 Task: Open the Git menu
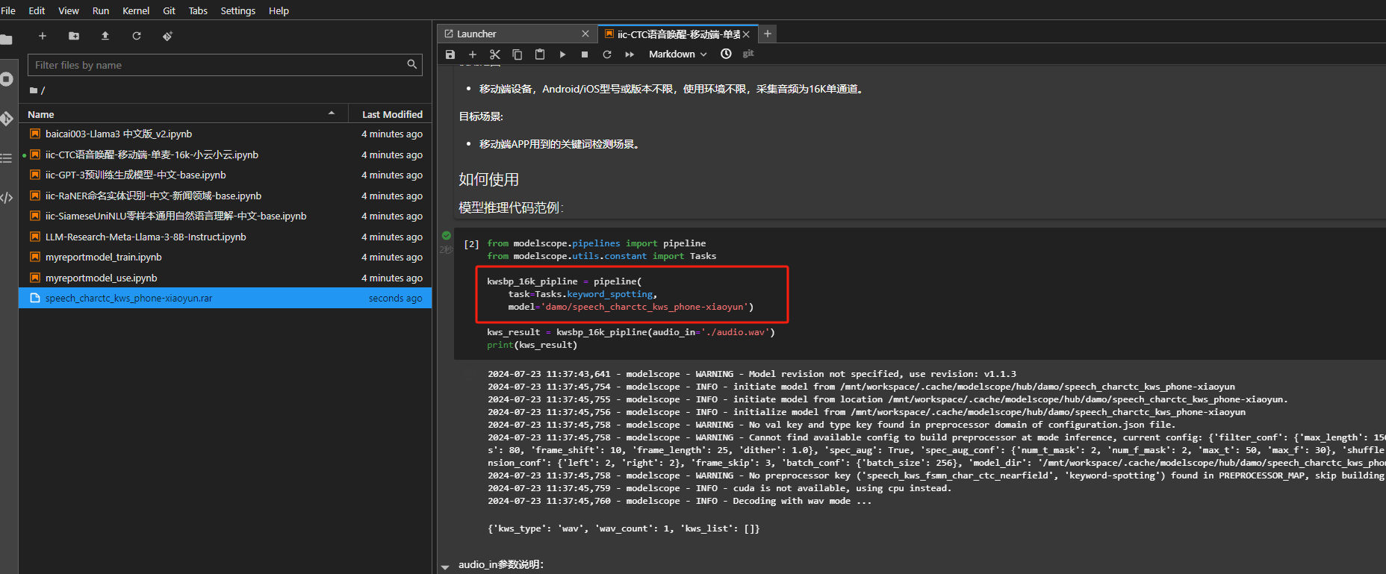point(170,10)
